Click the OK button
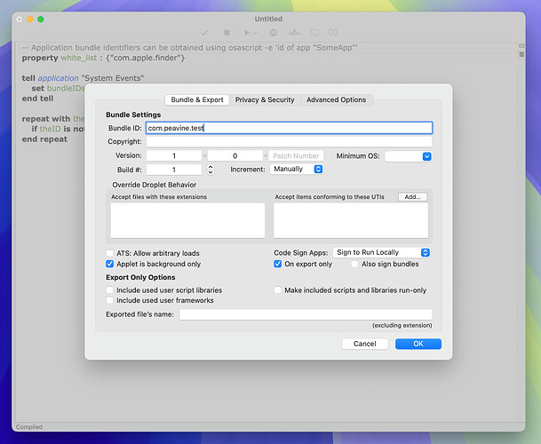This screenshot has width=541, height=444. click(x=418, y=344)
